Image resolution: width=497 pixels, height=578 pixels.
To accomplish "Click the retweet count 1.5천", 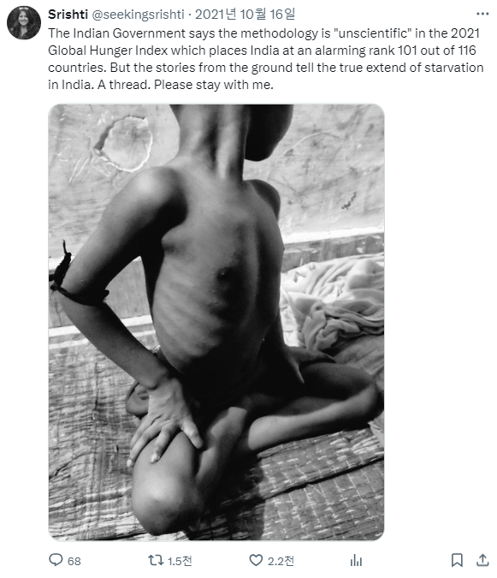I will (x=180, y=561).
